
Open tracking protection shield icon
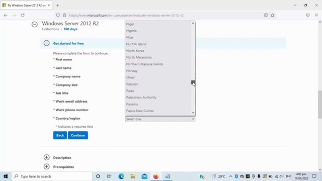coord(58,15)
